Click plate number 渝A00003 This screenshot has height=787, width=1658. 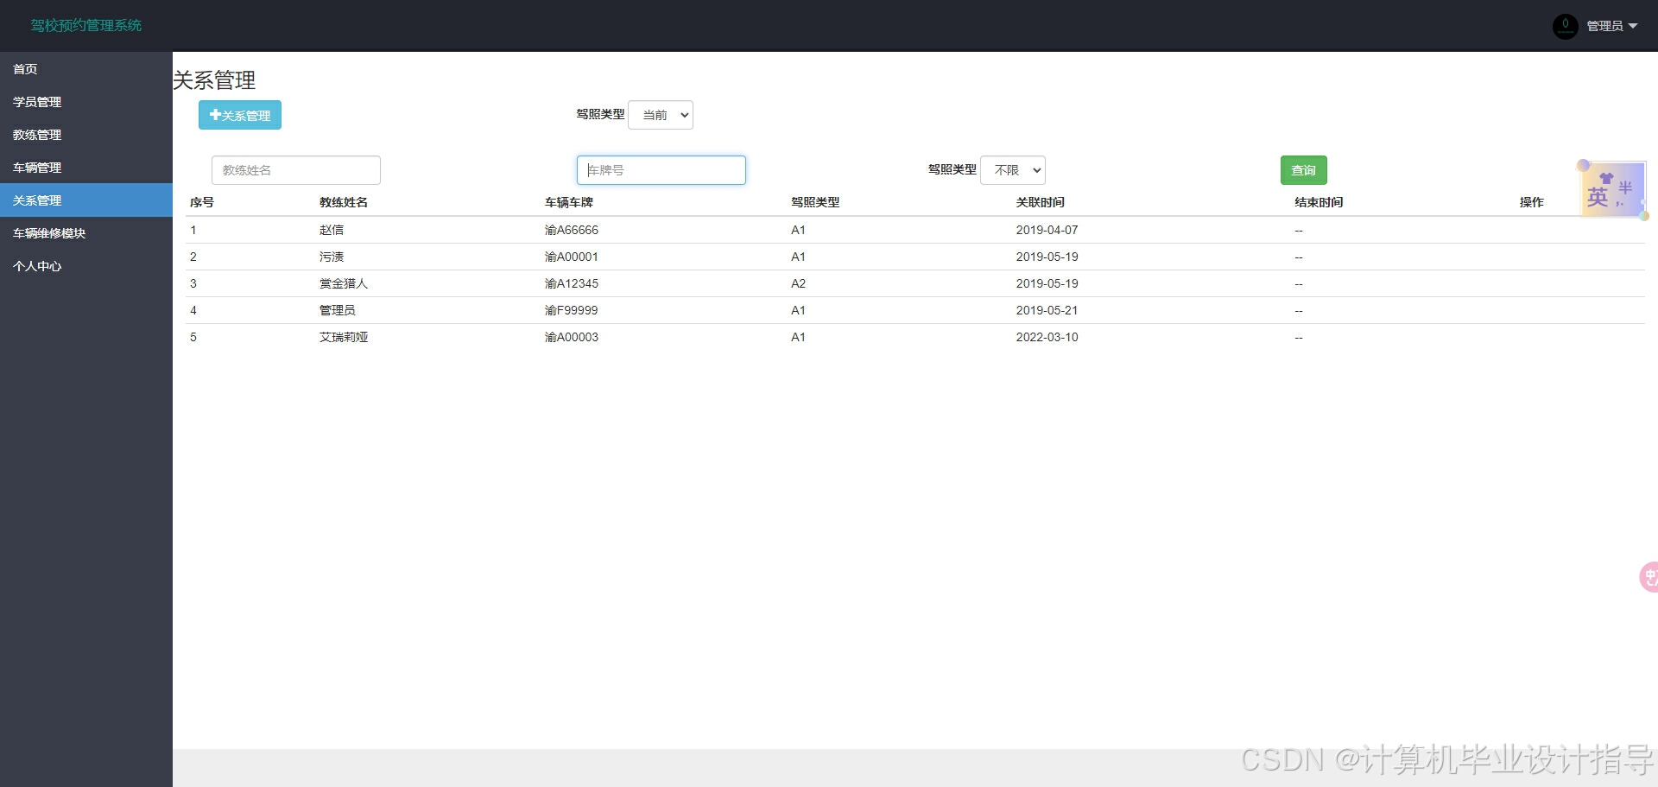(x=572, y=337)
